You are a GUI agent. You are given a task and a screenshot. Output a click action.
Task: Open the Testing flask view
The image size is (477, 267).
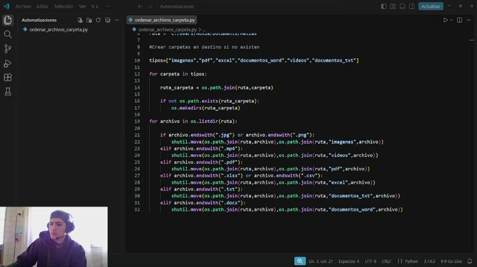(7, 92)
